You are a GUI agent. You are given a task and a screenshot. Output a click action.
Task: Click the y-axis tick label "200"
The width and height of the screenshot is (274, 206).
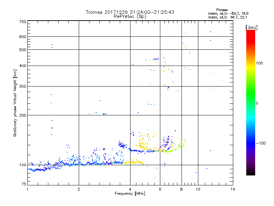tap(23, 115)
